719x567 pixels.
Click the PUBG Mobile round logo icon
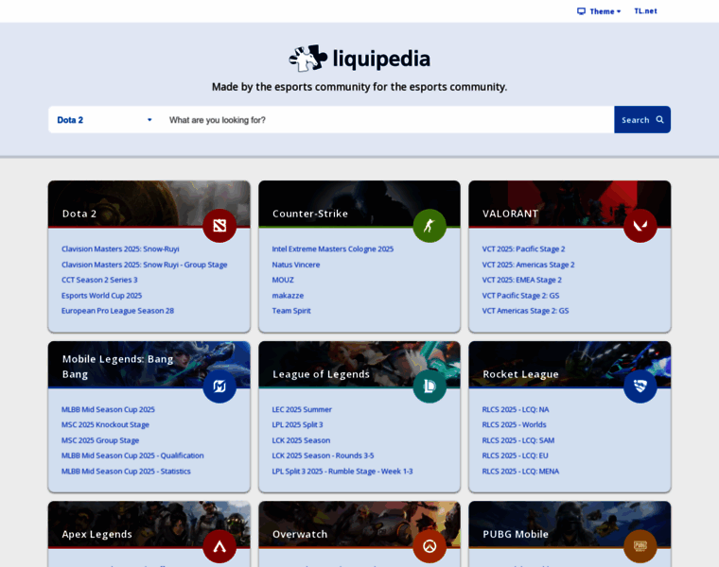click(x=640, y=546)
